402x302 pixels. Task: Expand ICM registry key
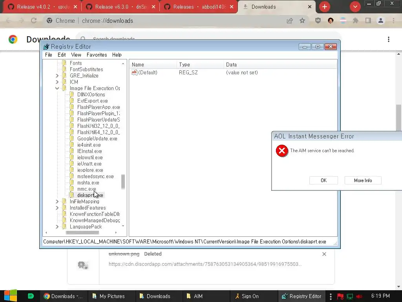57,82
